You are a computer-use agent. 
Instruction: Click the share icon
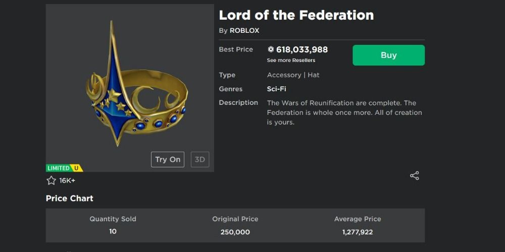click(x=415, y=175)
